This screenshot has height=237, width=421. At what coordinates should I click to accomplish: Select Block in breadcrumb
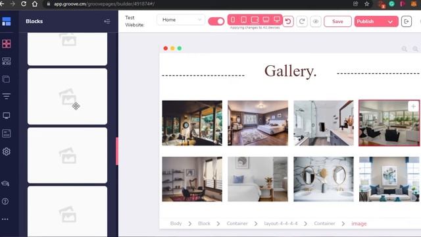tap(204, 223)
